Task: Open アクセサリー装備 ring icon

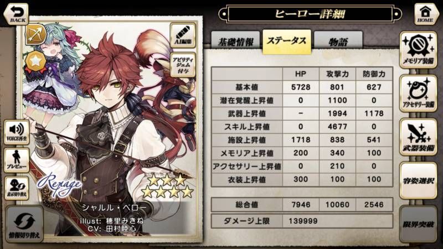Action: click(x=419, y=94)
